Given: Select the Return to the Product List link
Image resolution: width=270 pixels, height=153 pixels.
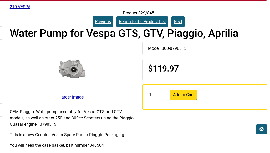Looking at the screenshot, I should point(142,21).
